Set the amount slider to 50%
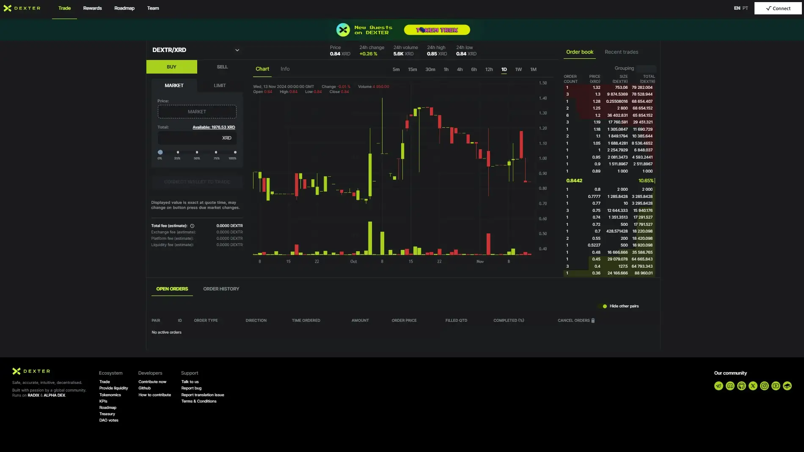804x452 pixels. click(x=197, y=152)
